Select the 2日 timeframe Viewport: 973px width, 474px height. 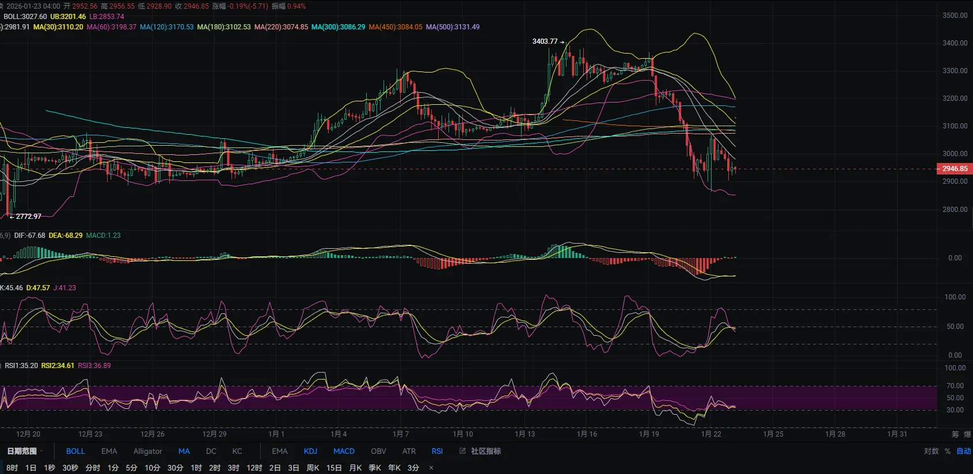(x=275, y=468)
